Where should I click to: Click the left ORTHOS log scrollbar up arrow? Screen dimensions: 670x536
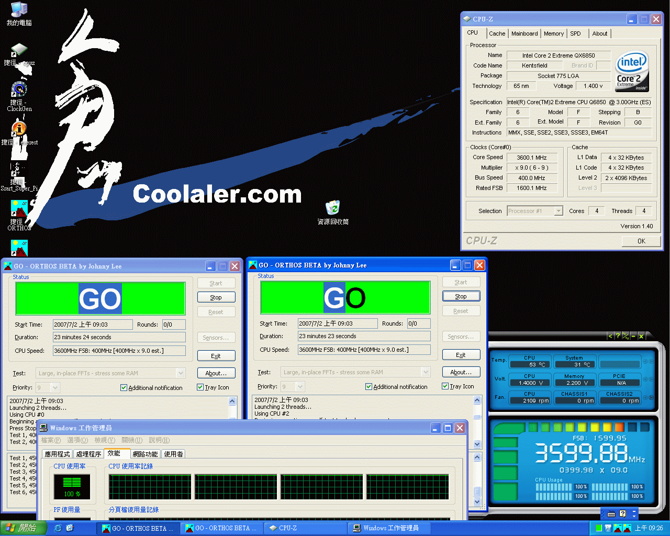pyautogui.click(x=232, y=401)
